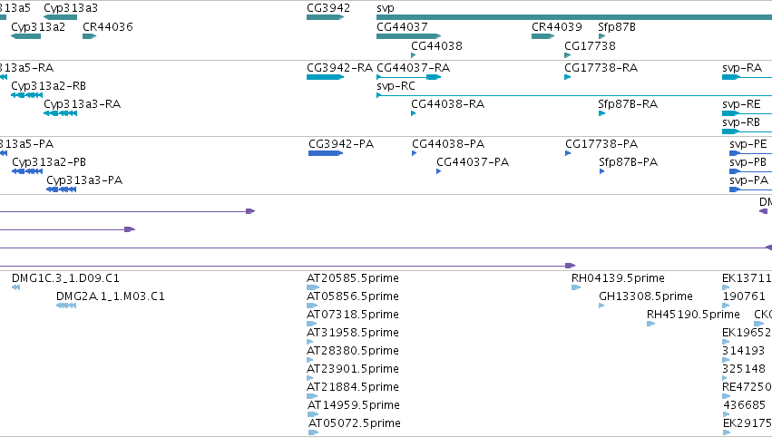The image size is (772, 437).
Task: Select the RH45190.5prime EST label
Action: (x=693, y=315)
